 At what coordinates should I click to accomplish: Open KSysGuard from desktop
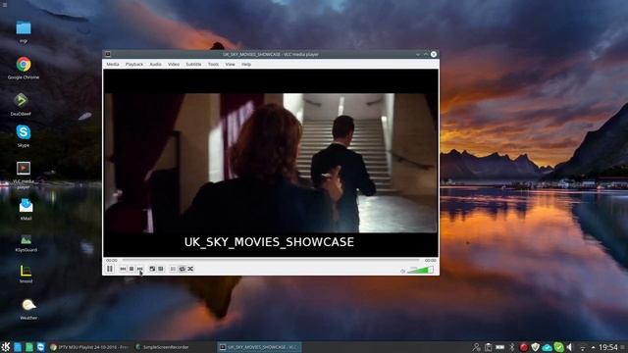click(x=26, y=243)
